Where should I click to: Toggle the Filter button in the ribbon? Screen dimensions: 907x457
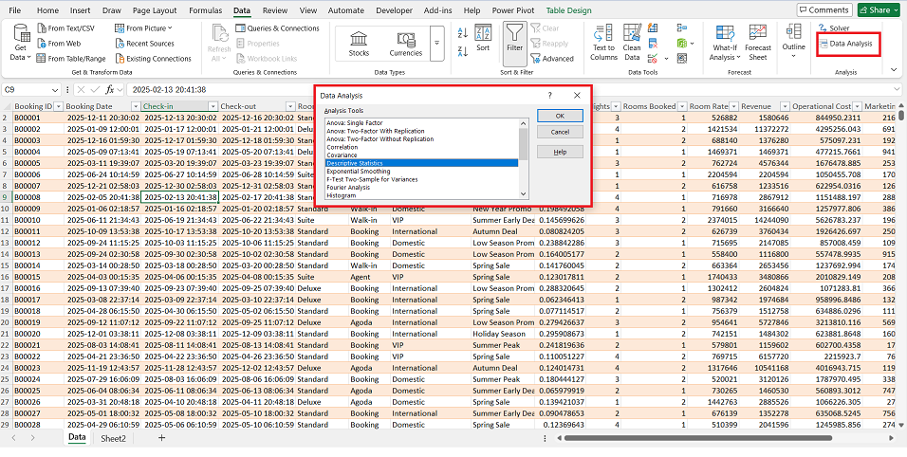514,41
